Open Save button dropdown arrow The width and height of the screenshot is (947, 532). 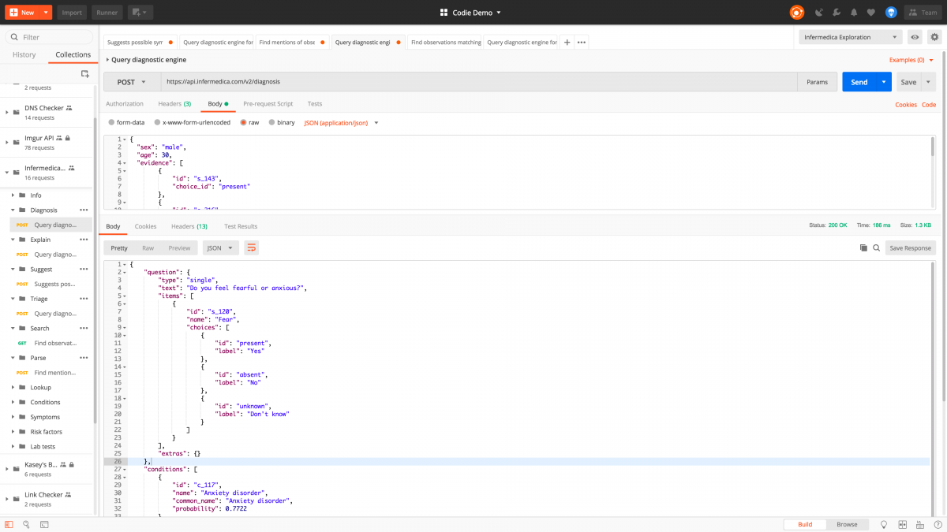928,82
